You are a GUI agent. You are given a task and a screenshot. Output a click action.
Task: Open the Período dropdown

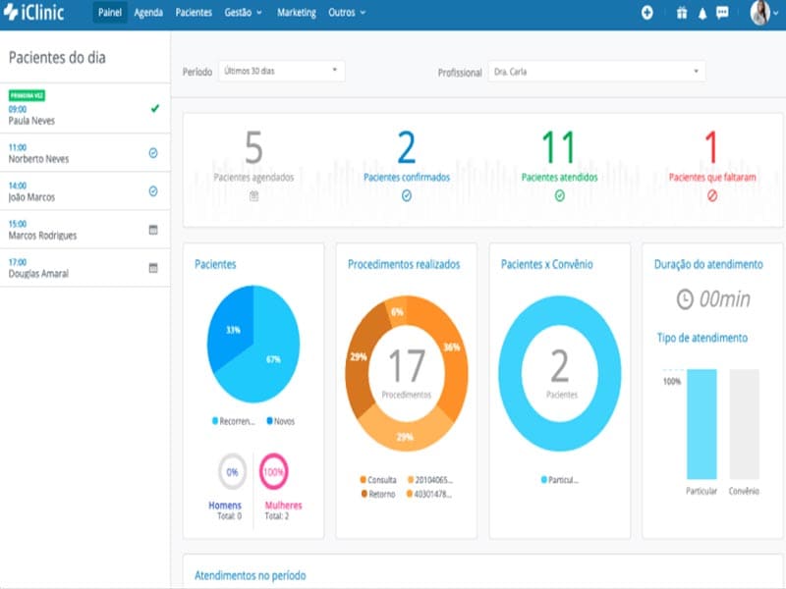[x=281, y=71]
